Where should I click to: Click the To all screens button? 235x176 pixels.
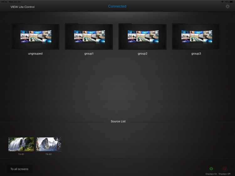(x=19, y=169)
